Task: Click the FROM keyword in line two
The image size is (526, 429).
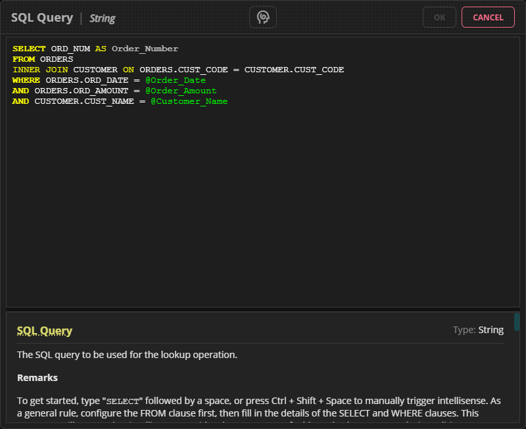Action: point(24,59)
